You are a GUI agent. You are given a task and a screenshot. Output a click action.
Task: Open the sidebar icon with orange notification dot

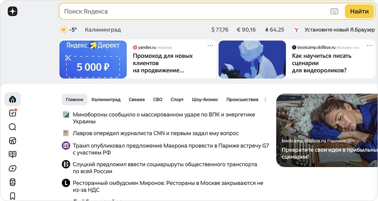(12, 113)
